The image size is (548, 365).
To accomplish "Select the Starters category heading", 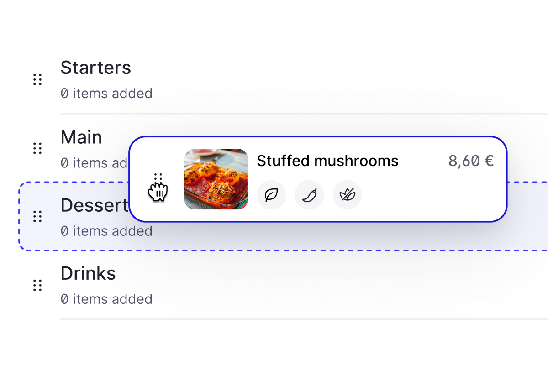I will 95,68.
